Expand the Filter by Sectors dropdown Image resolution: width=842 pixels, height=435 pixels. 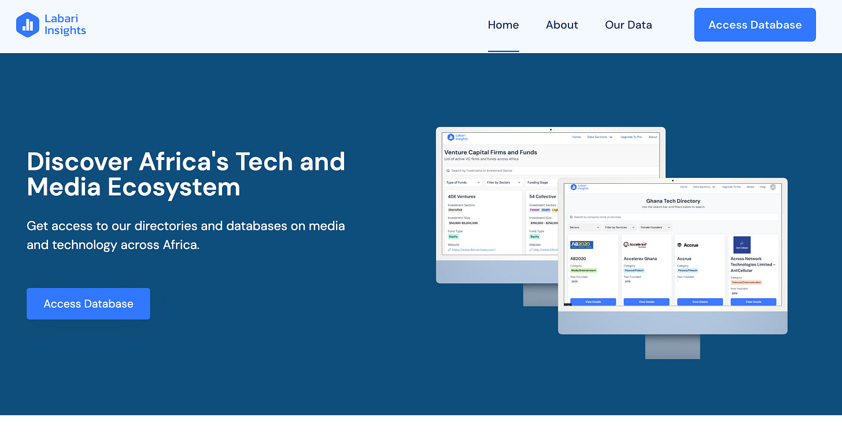tap(503, 183)
